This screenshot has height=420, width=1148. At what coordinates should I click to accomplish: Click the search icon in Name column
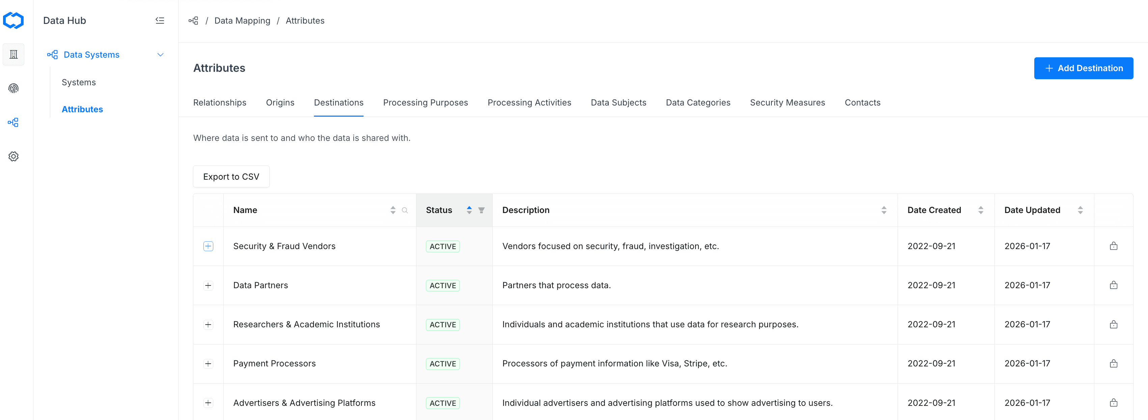405,210
